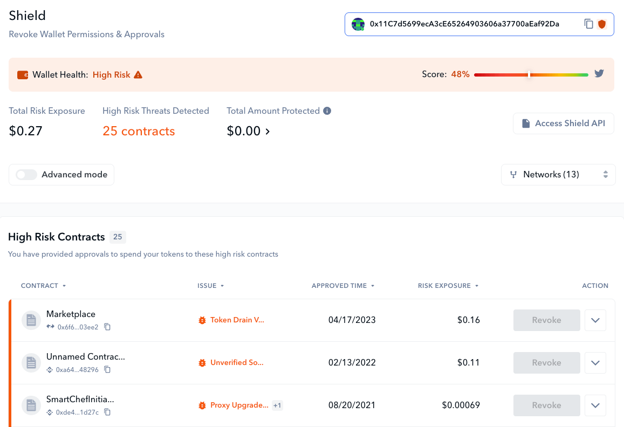Click the orange shield icon beside the address
The width and height of the screenshot is (624, 427).
(x=602, y=24)
